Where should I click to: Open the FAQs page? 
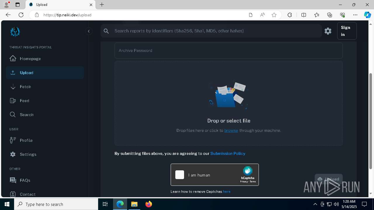tap(45, 180)
